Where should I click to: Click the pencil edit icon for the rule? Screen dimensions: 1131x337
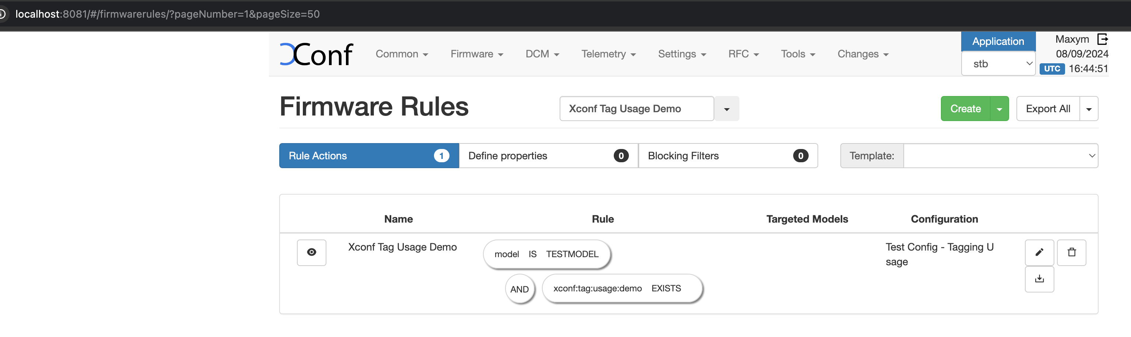pos(1039,252)
